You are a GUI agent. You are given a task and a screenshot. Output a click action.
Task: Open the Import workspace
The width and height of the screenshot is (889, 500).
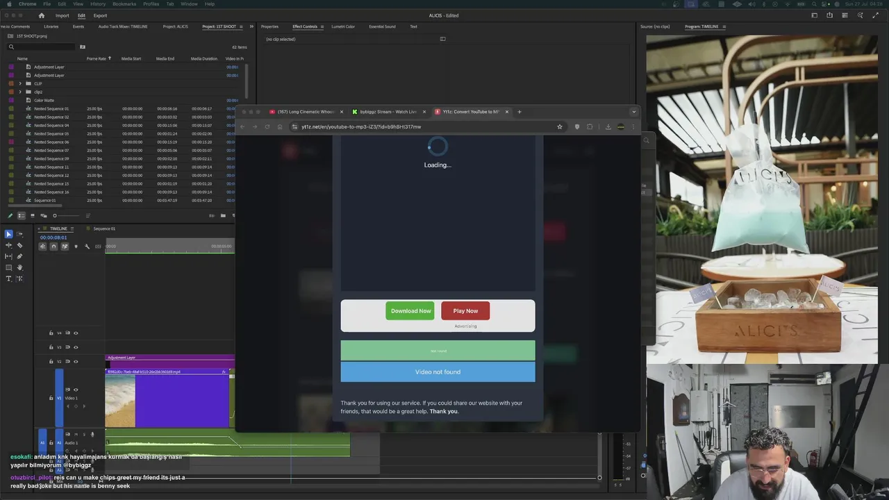pyautogui.click(x=62, y=15)
